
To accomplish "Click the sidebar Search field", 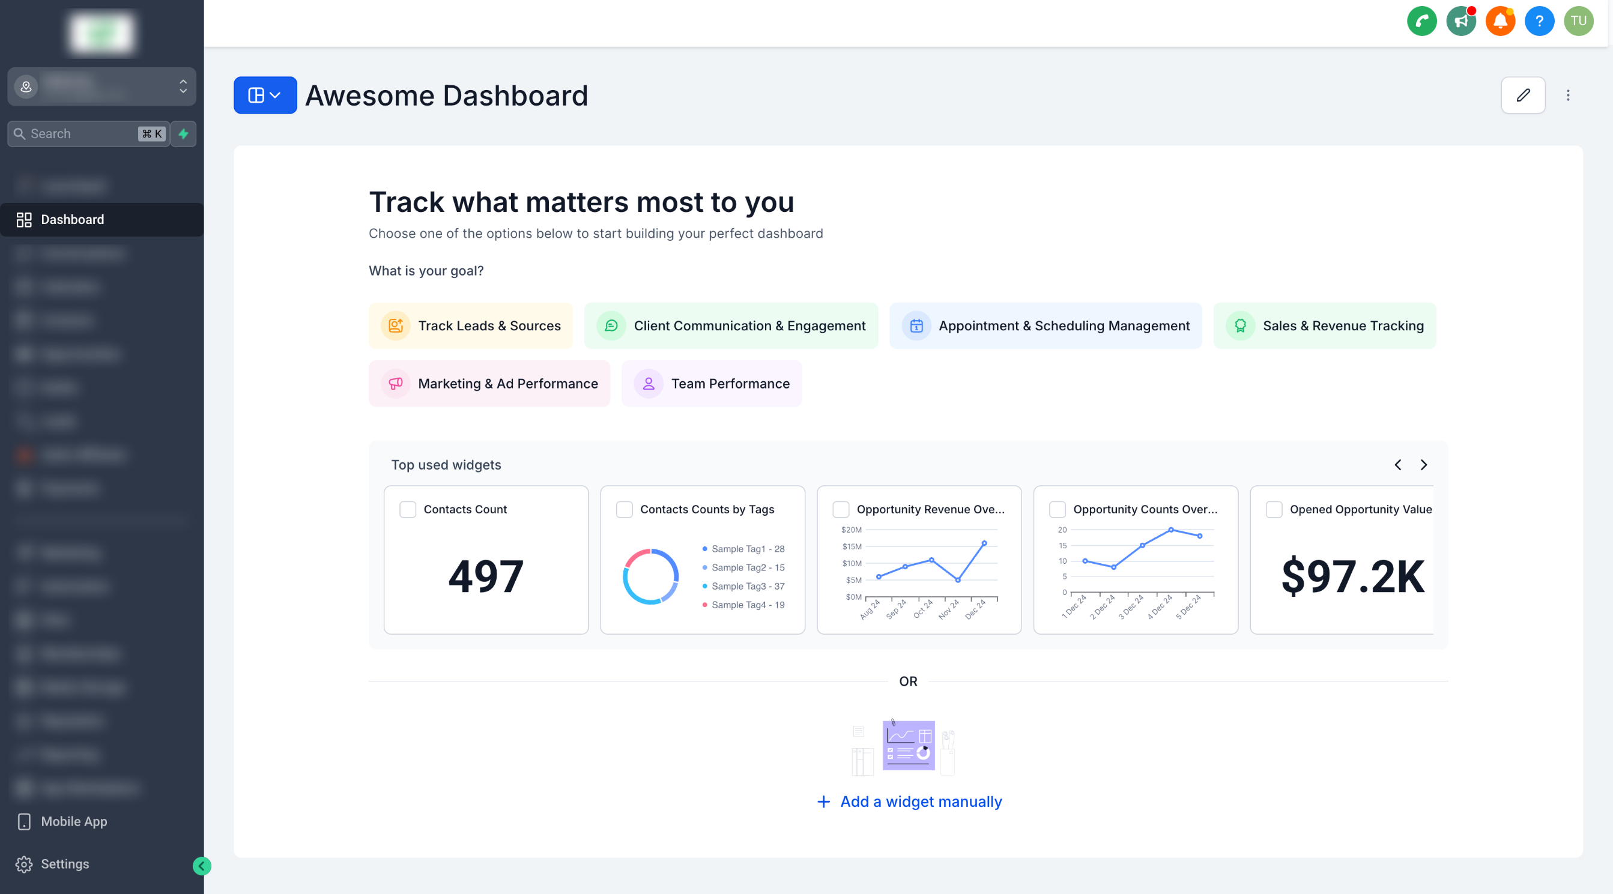I will click(82, 134).
